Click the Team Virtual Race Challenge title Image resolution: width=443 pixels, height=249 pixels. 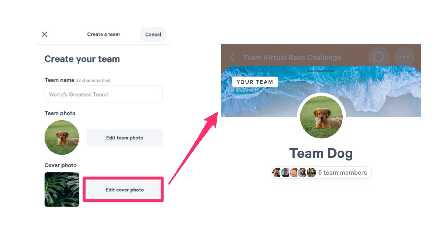(x=292, y=58)
